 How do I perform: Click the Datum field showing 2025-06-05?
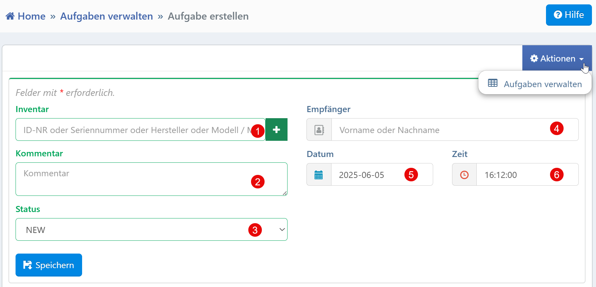coord(368,175)
